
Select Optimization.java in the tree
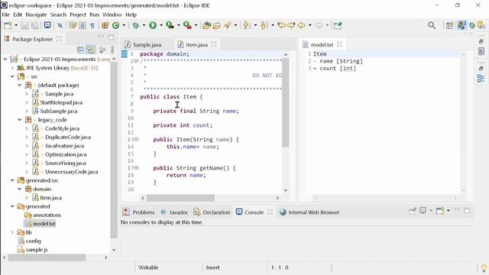click(66, 154)
